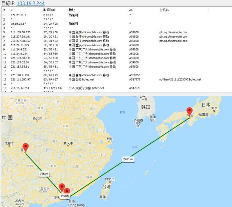Select hop row 211.139.50.220
Viewport: 232px width, 207px height.
point(117,32)
